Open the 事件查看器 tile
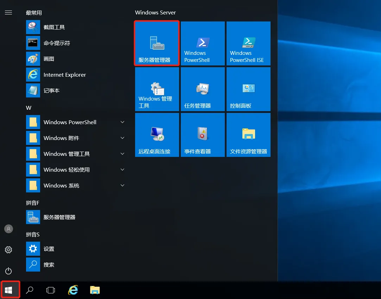 pyautogui.click(x=203, y=135)
